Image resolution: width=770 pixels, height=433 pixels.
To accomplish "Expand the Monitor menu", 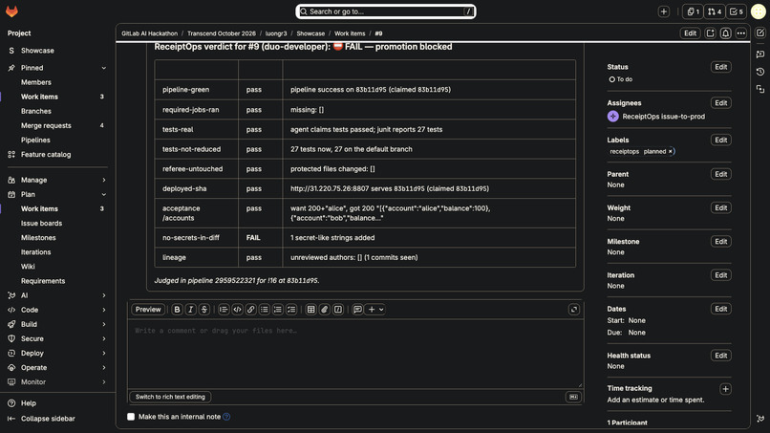I will [x=103, y=382].
